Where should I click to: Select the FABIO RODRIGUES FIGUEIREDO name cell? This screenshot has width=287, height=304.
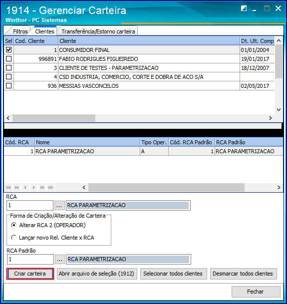tap(149, 59)
